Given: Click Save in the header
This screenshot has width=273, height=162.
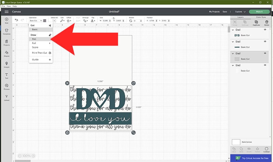Looking at the screenshot, I should [225, 12].
